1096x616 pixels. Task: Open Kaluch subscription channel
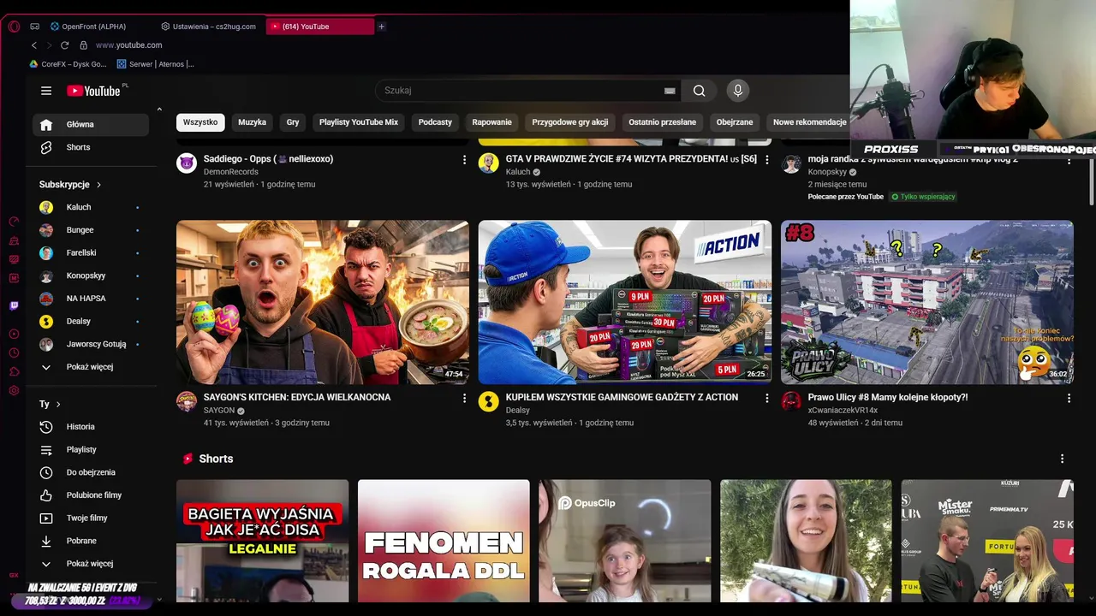click(90, 207)
